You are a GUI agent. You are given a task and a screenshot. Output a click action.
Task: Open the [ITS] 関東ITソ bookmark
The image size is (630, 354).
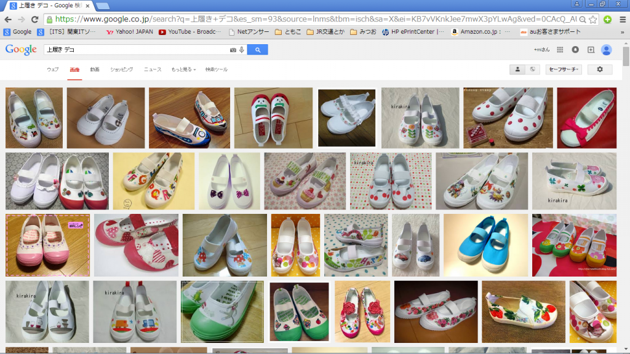point(66,32)
